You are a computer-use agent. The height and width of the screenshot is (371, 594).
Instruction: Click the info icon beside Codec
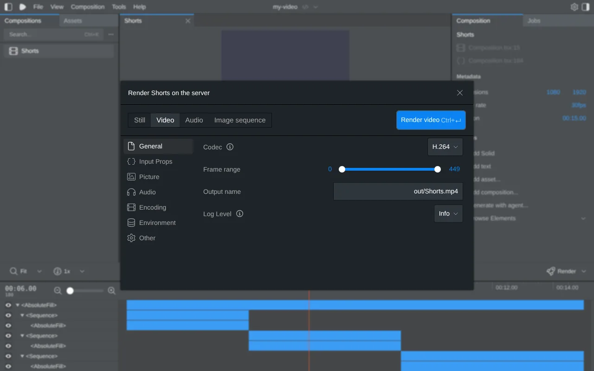tap(230, 147)
